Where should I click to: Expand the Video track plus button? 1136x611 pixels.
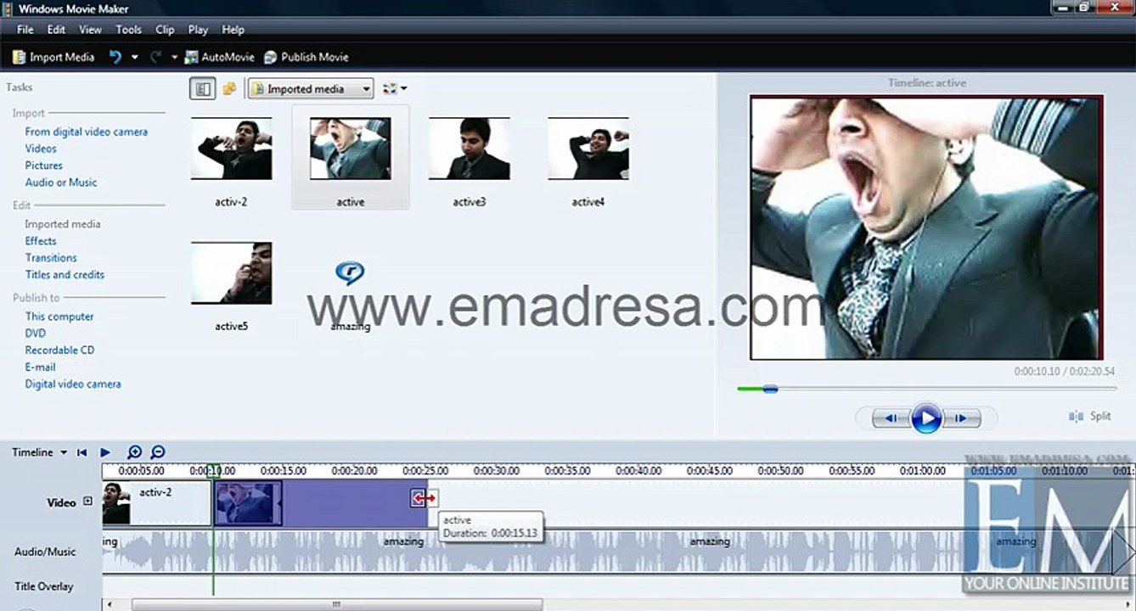click(x=87, y=502)
